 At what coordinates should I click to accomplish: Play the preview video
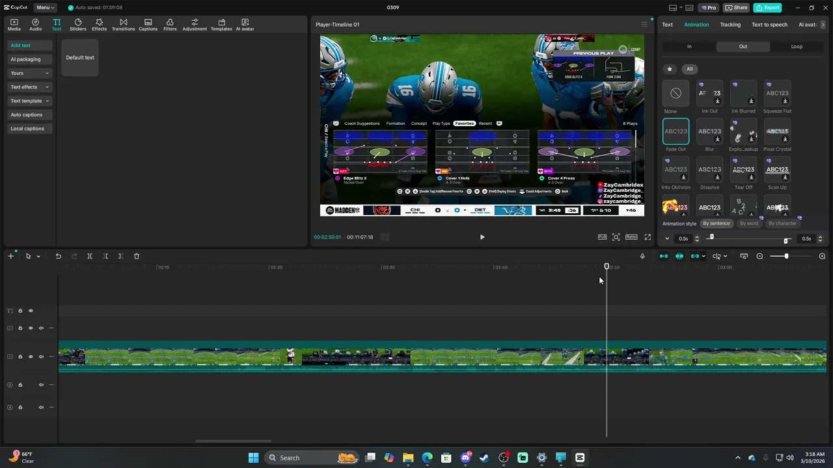[482, 237]
